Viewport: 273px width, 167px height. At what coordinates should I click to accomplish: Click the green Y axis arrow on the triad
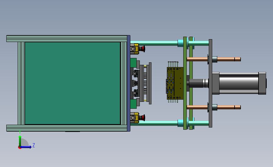20,141
